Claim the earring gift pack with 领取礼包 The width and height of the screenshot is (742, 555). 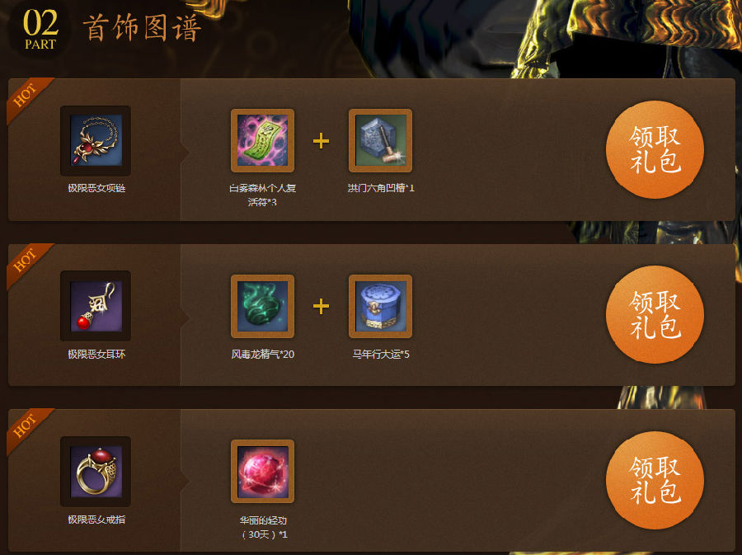point(655,315)
